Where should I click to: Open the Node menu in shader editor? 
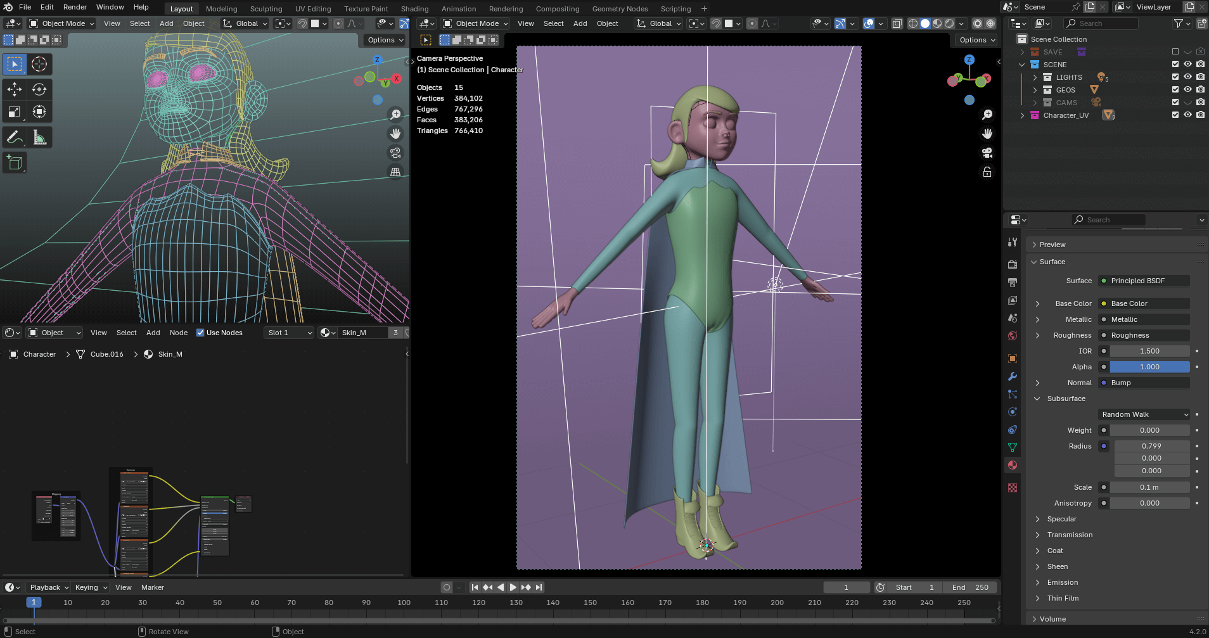click(179, 333)
